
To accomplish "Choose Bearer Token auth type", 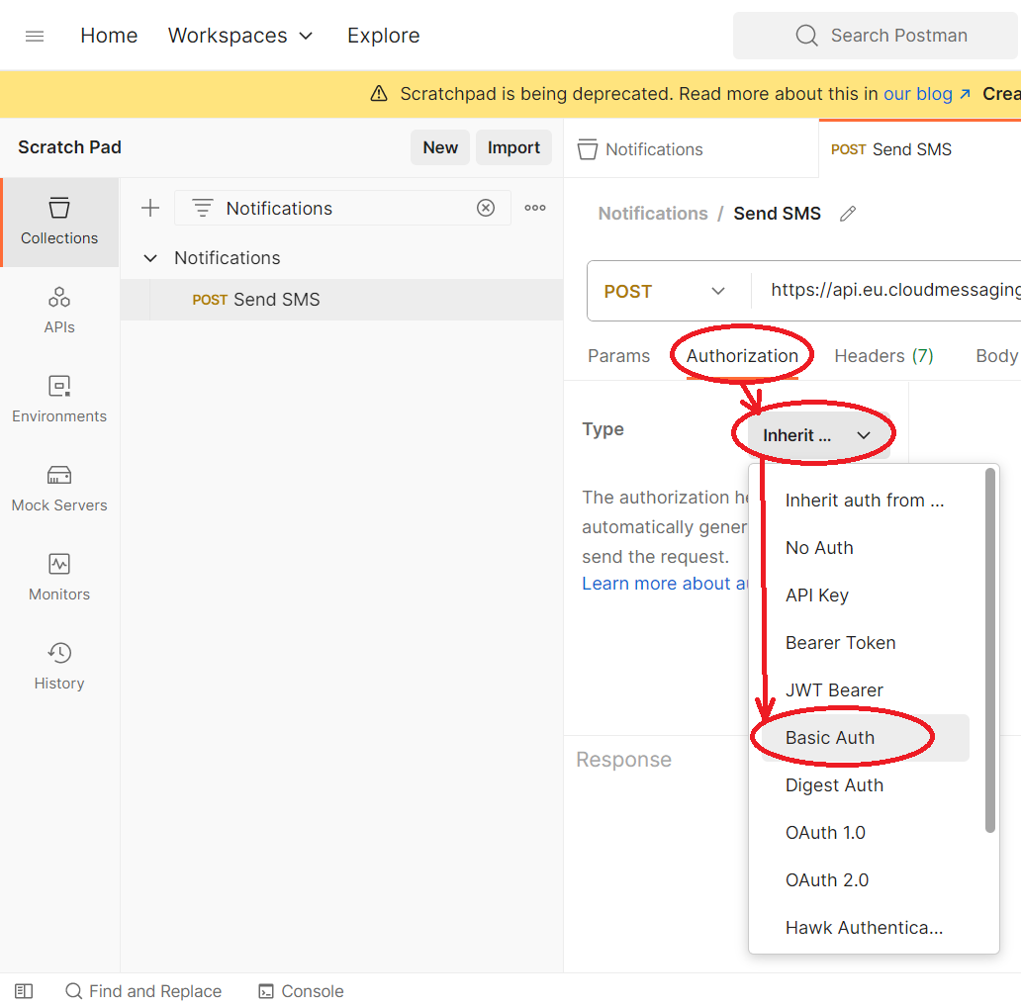I will (x=840, y=643).
